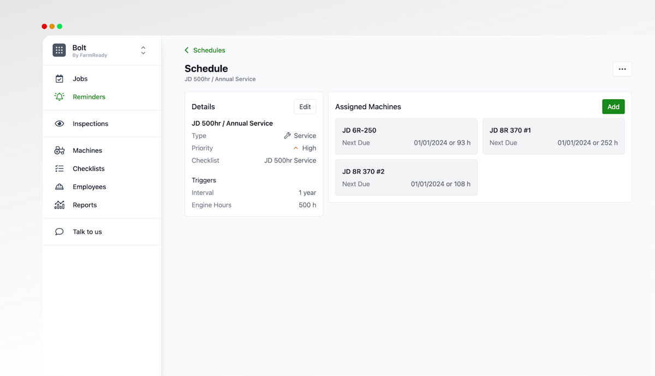
Task: Open the Employees sidebar menu item
Action: [89, 187]
